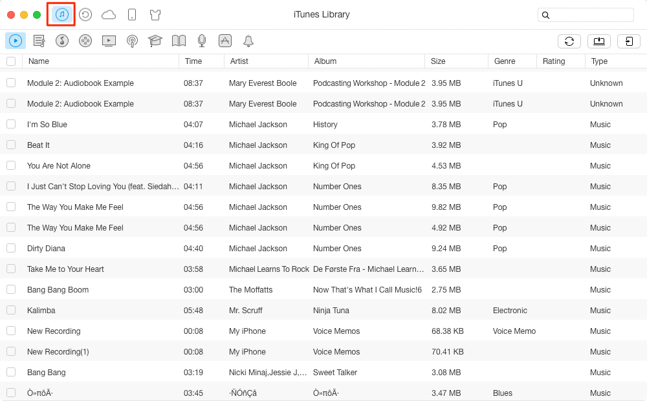The image size is (647, 401).
Task: Select the Playlists category icon
Action: [x=39, y=41]
